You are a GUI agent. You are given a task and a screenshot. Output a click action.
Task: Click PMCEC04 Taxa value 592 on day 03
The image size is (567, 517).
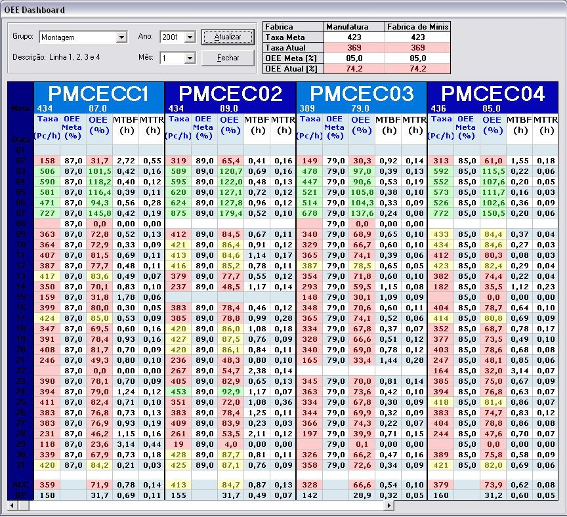coord(441,171)
